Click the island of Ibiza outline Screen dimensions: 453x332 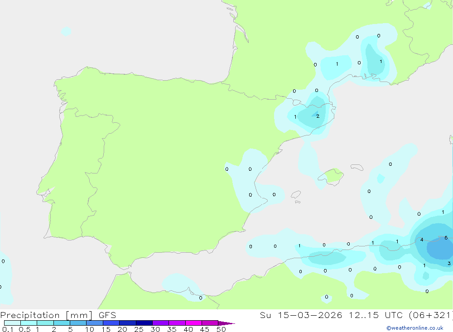pos(296,195)
